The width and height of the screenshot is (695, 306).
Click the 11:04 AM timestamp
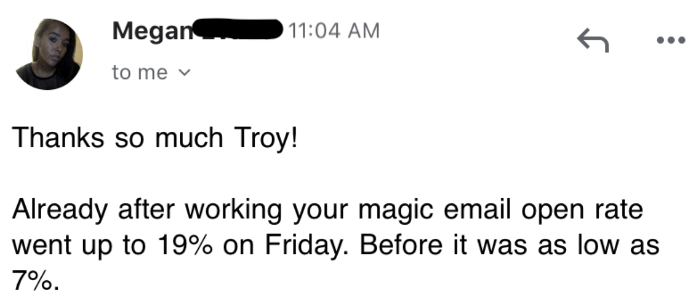click(x=334, y=30)
